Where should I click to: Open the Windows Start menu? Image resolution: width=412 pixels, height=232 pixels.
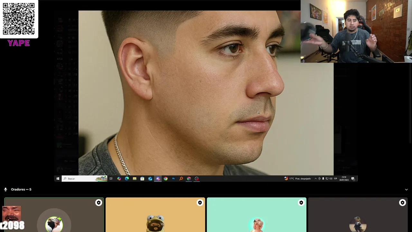pos(58,179)
